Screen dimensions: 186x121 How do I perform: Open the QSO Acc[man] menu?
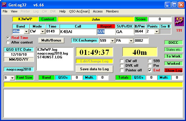point(79,11)
